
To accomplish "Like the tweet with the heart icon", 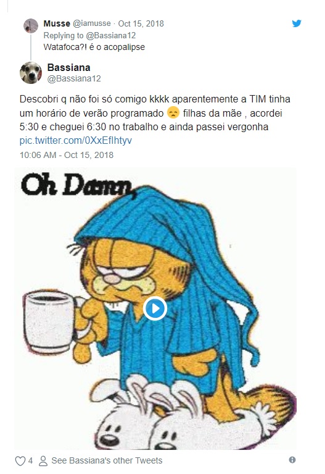I will coord(20,460).
